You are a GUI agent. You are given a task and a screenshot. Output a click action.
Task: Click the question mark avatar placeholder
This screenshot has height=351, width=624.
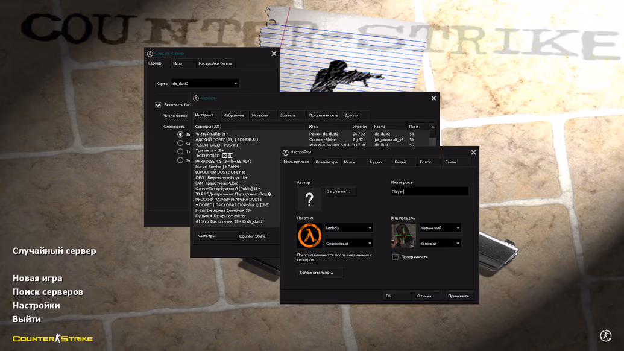pos(309,199)
